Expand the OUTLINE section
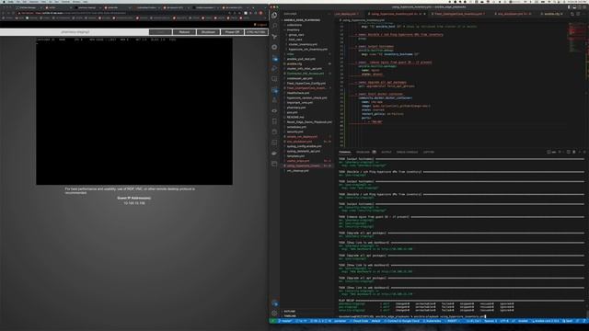The height and width of the screenshot is (331, 589). click(x=289, y=312)
